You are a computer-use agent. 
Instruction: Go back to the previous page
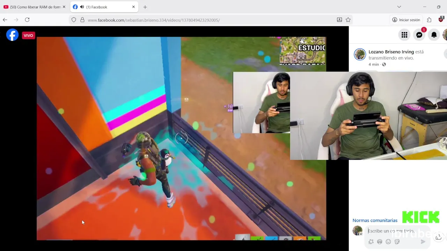click(5, 20)
